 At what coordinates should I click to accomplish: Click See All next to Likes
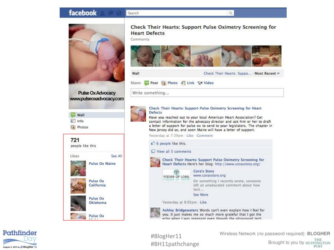116,156
